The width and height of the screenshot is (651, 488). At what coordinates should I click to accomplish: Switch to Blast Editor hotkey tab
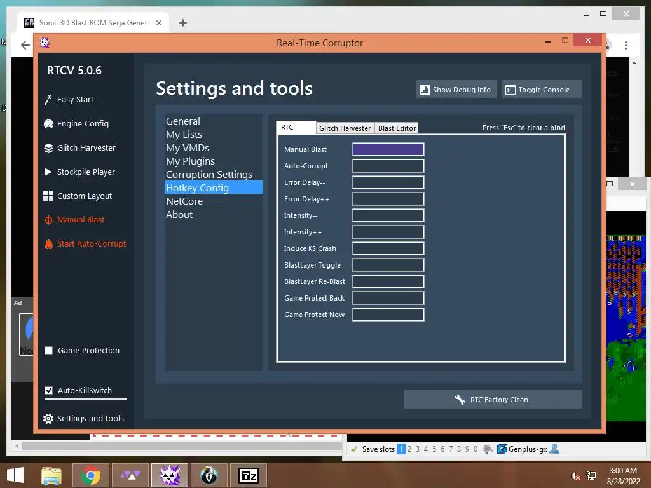[397, 128]
